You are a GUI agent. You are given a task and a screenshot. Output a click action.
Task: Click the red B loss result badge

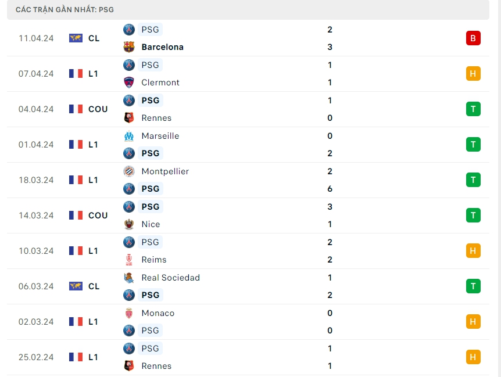coord(473,38)
